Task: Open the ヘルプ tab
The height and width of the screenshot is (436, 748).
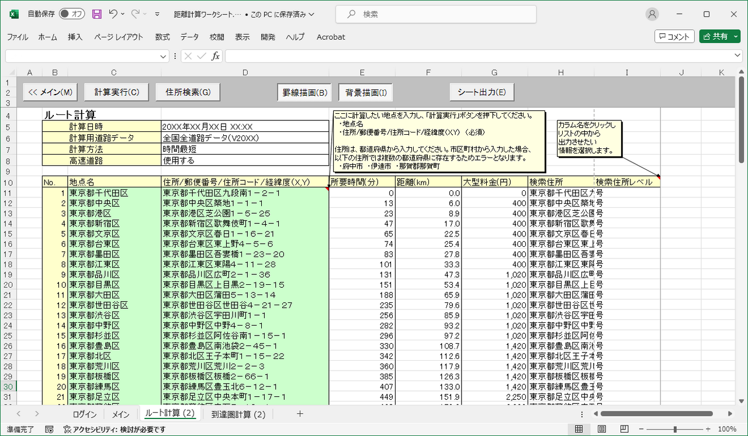Action: (295, 37)
